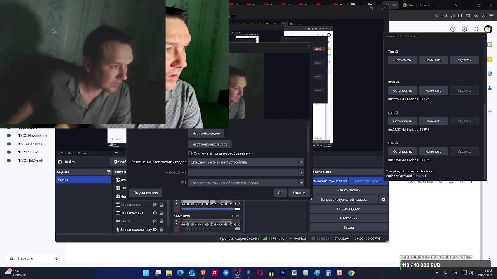The width and height of the screenshot is (497, 279).
Task: Open virtual camera settings gear
Action: 383,200
